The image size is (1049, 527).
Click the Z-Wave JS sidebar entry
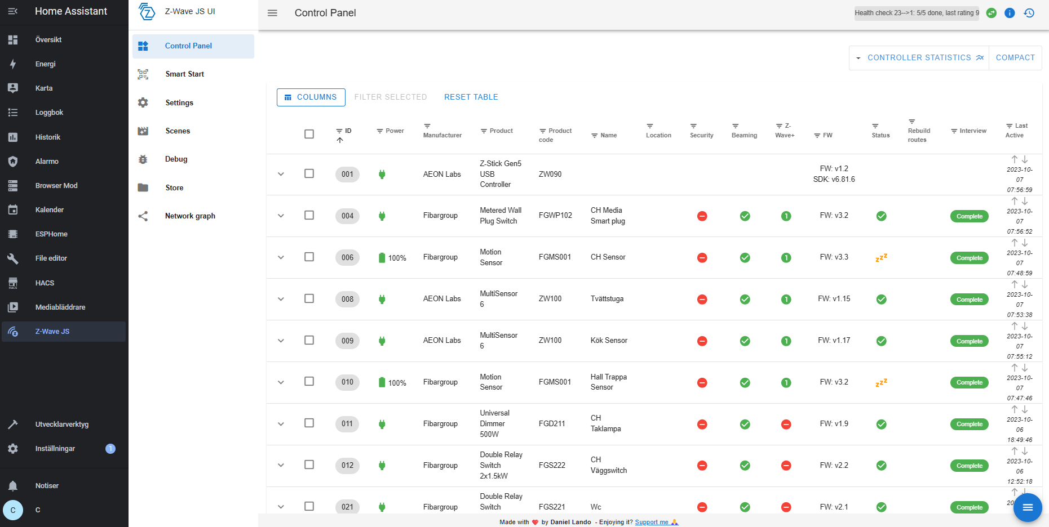coord(63,332)
